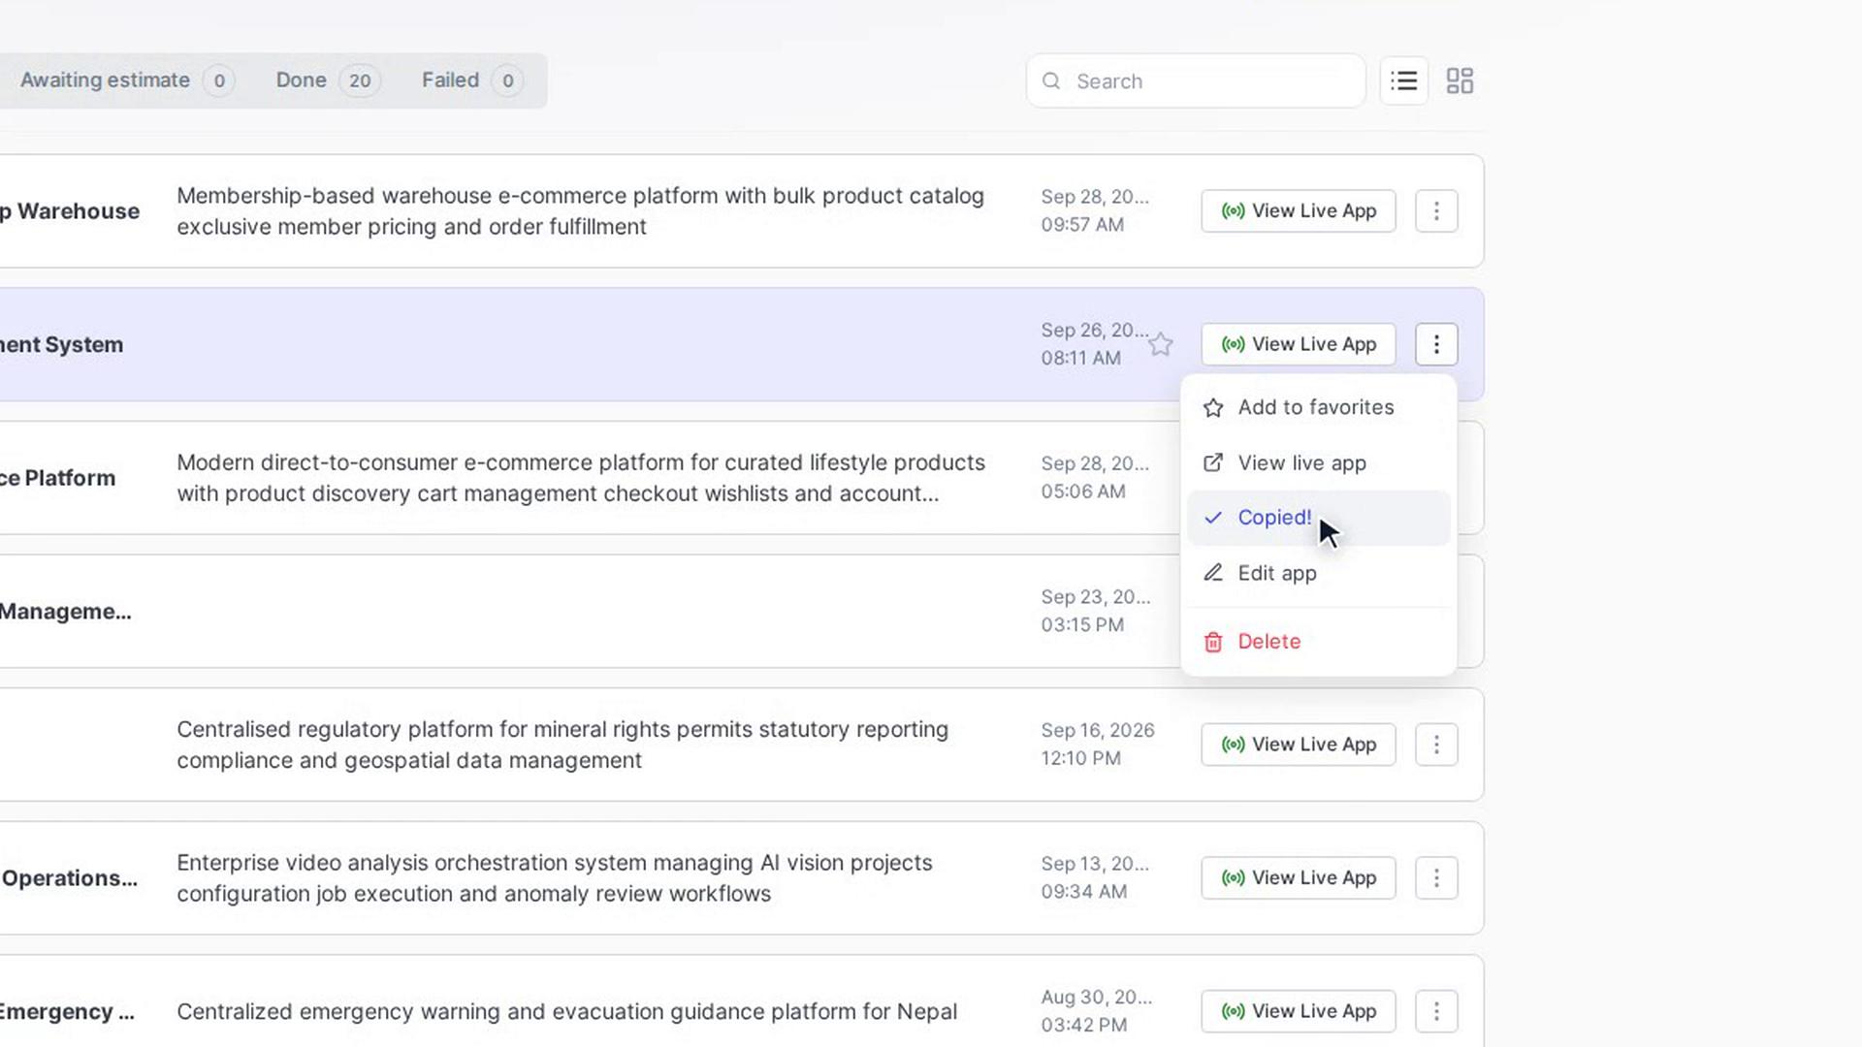1862x1047 pixels.
Task: Click the Centralized emergency warning description
Action: (566, 1011)
